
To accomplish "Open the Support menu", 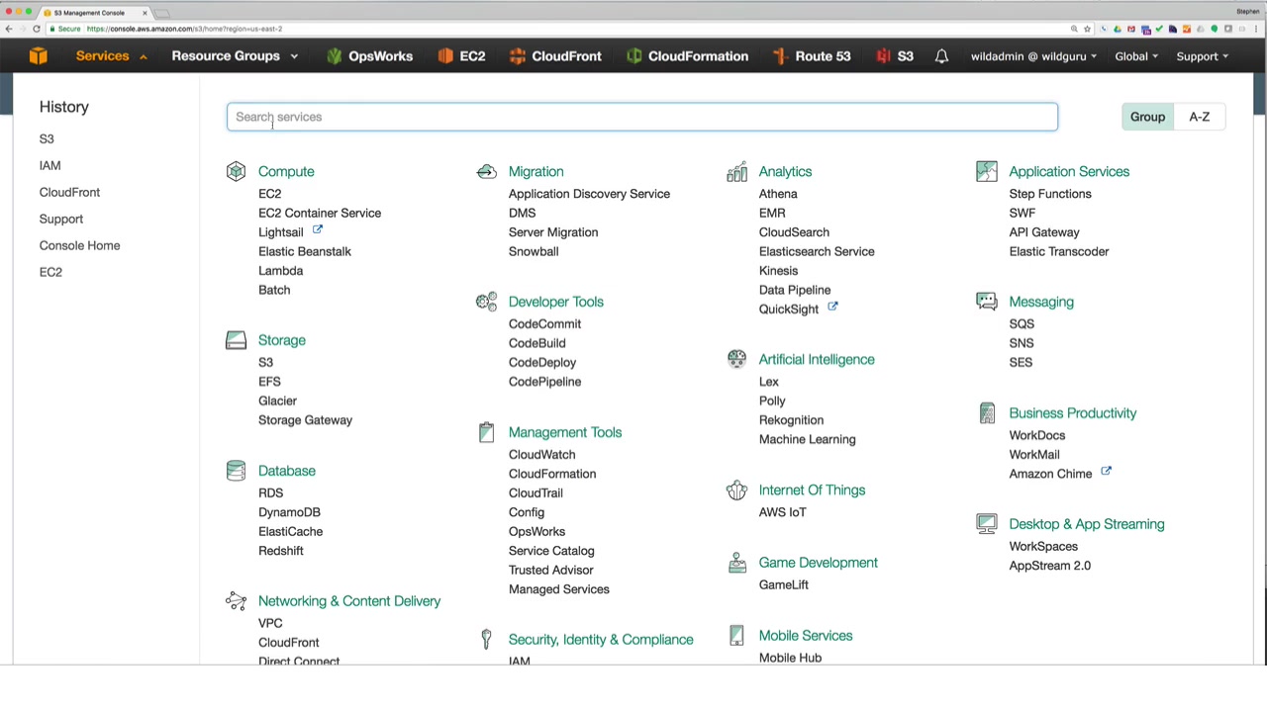I will click(1202, 56).
